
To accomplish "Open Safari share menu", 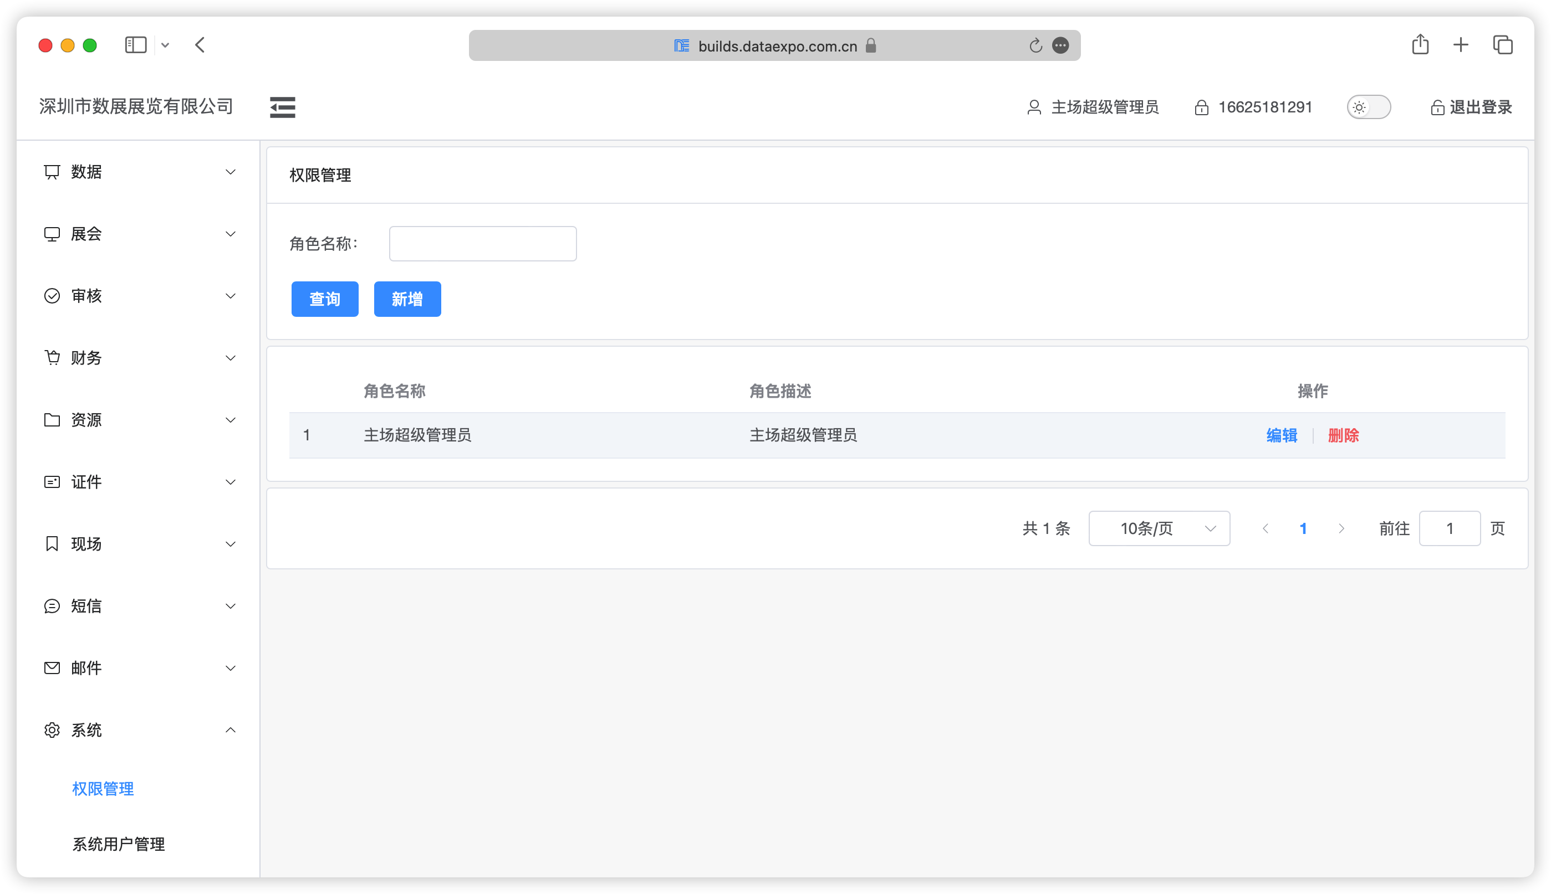I will (1420, 44).
